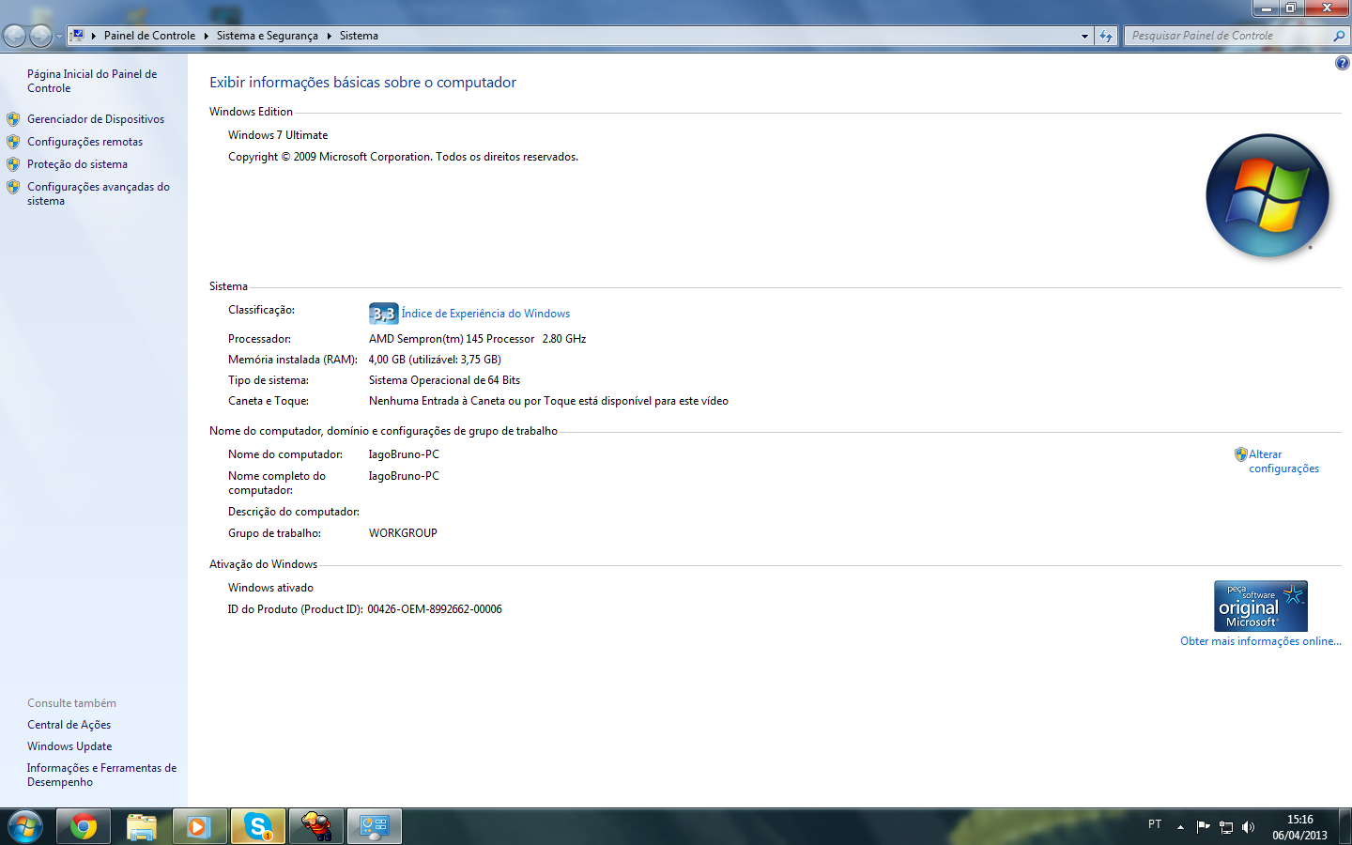Click 'Obter mais informações online...' link
The image size is (1352, 845).
pyautogui.click(x=1261, y=641)
